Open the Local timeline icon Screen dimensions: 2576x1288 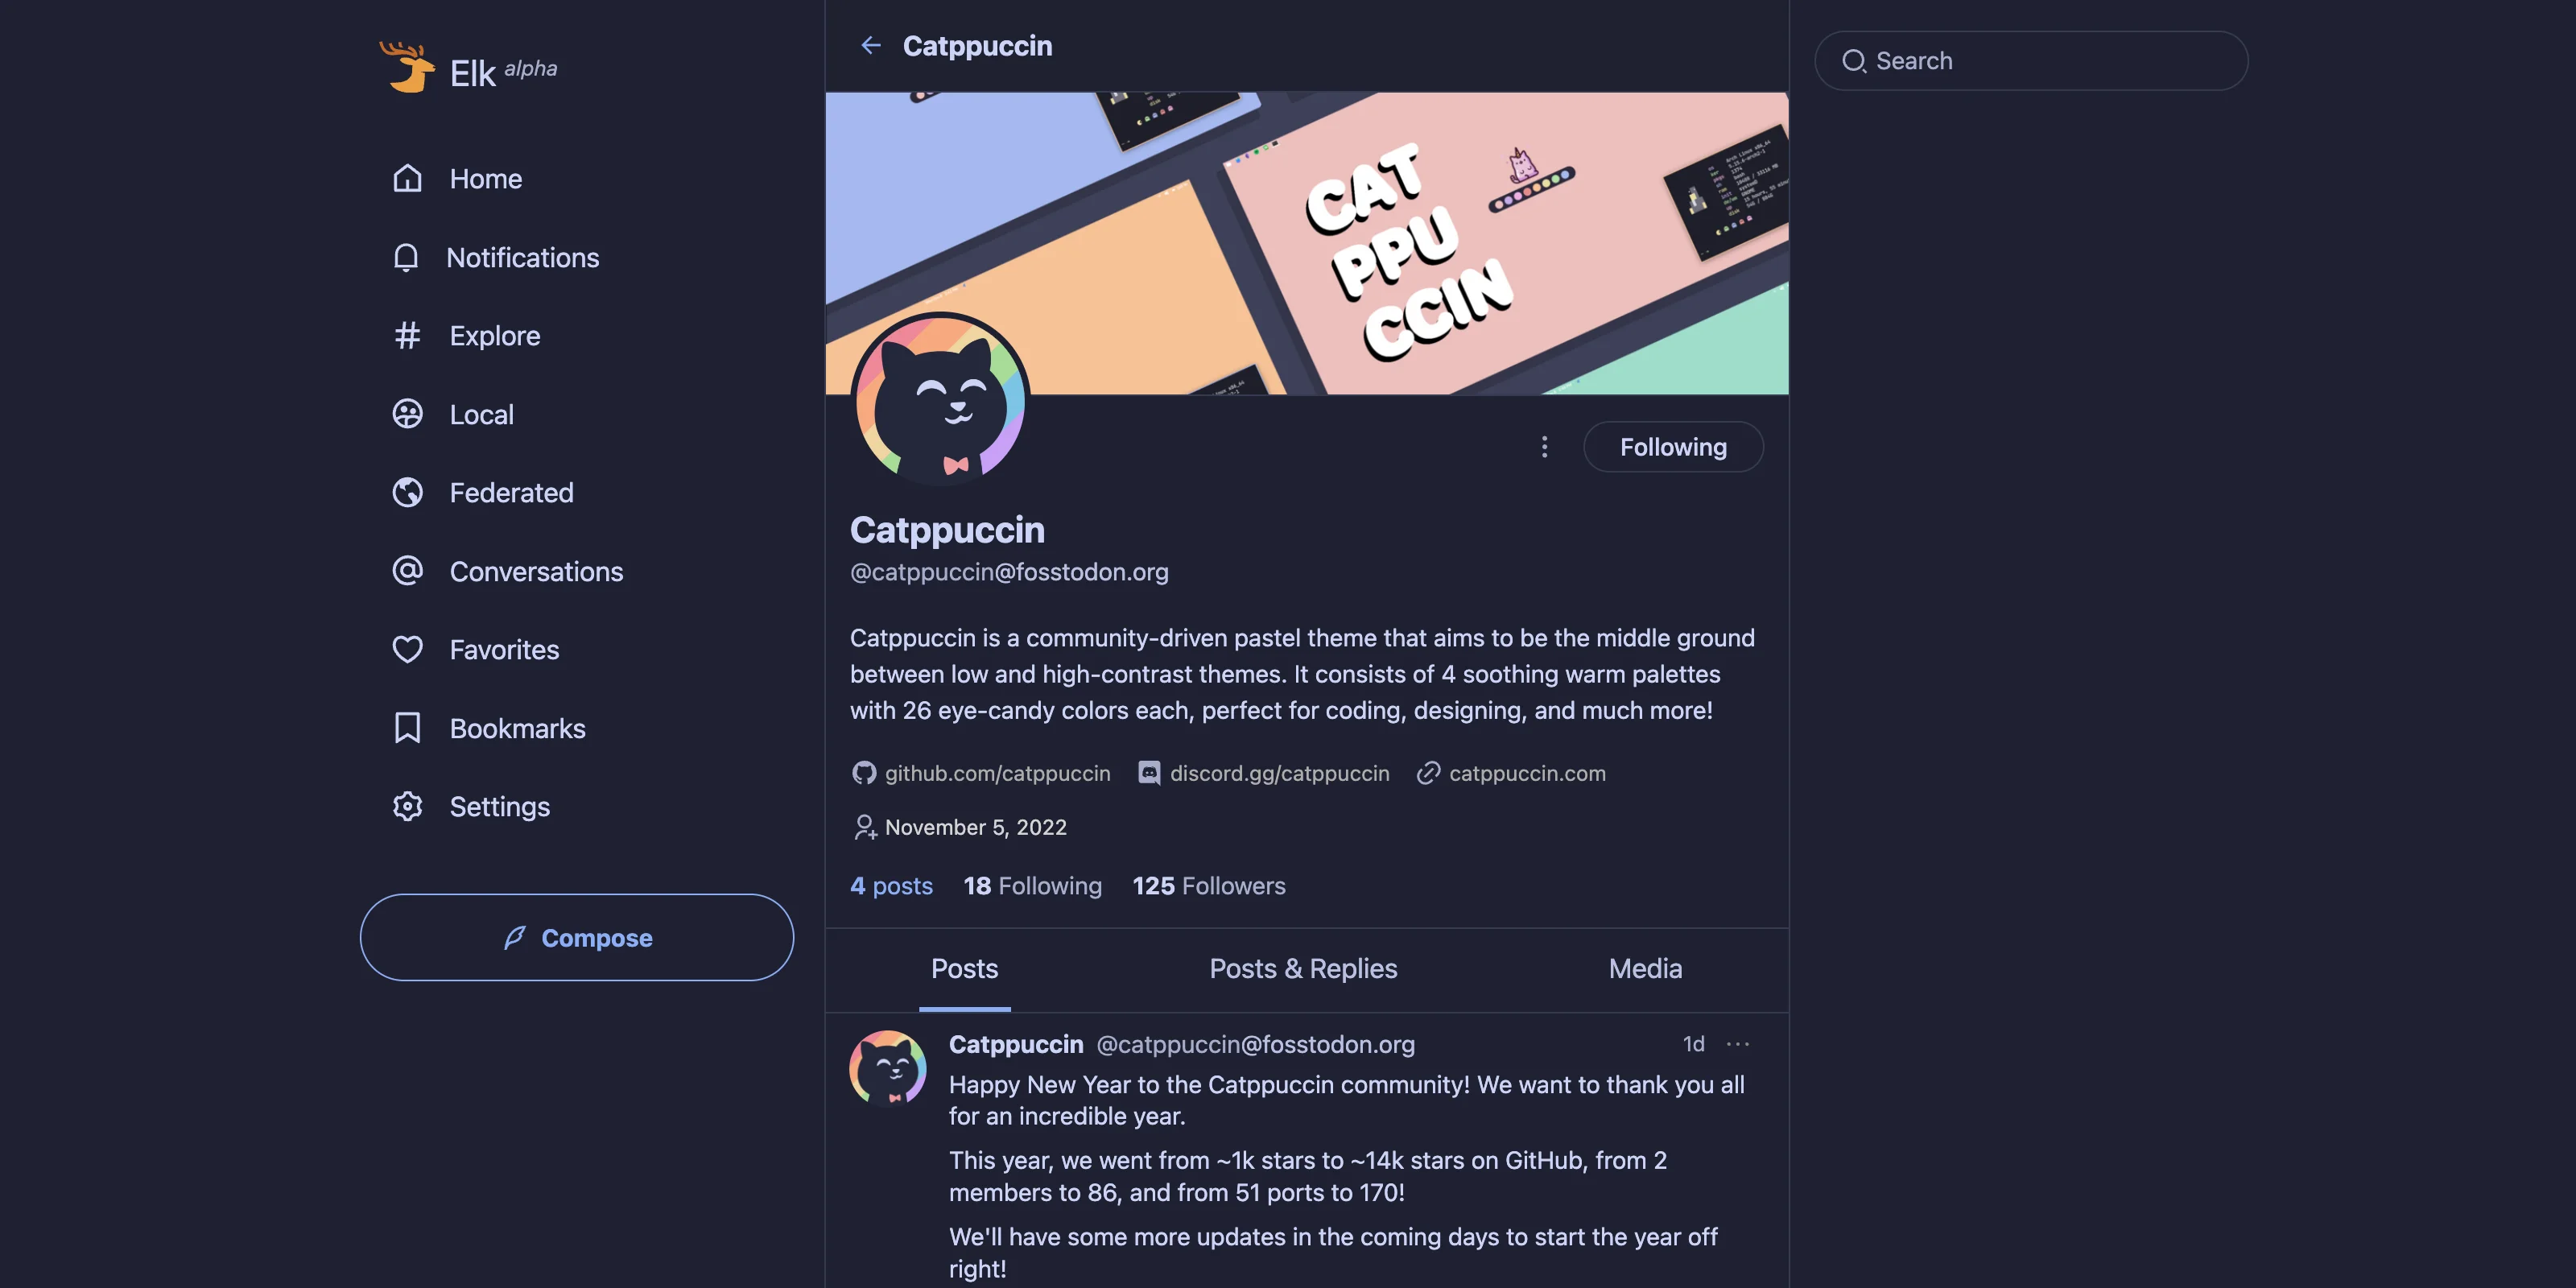point(407,414)
